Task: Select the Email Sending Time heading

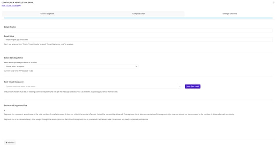Action: (x=13, y=58)
